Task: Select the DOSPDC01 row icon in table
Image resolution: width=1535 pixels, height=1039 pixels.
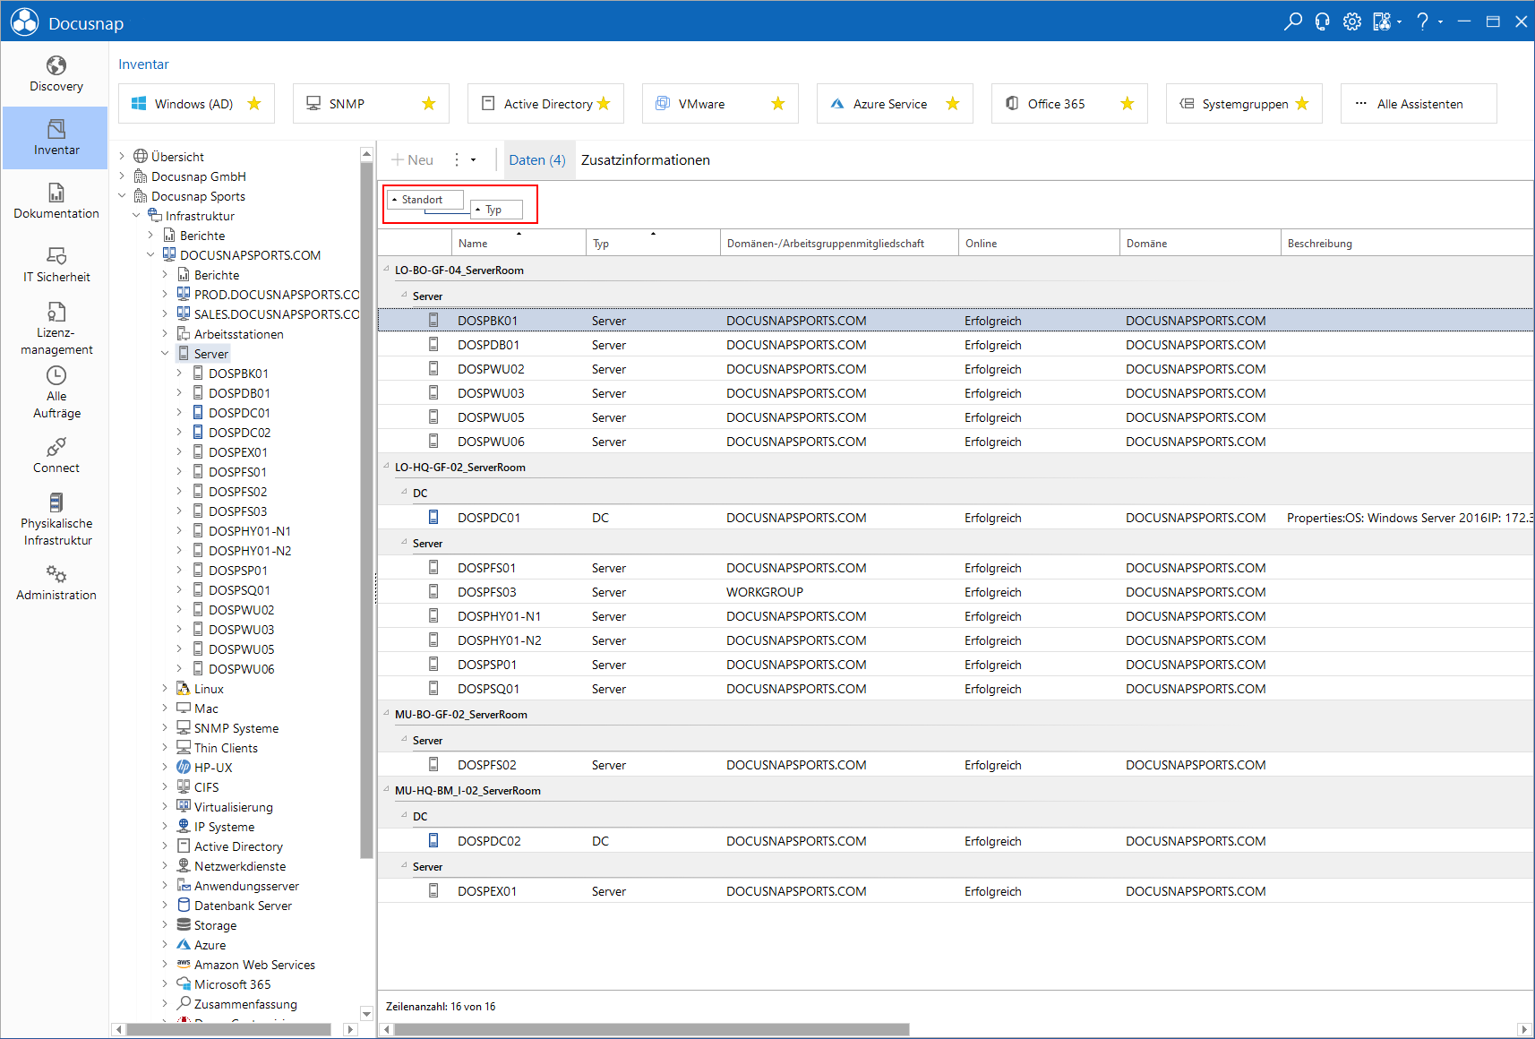Action: pyautogui.click(x=433, y=517)
